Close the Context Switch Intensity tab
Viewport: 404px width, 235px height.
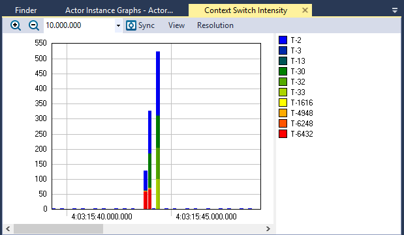tap(305, 10)
